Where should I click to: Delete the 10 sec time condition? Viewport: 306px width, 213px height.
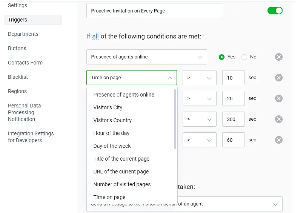[278, 78]
